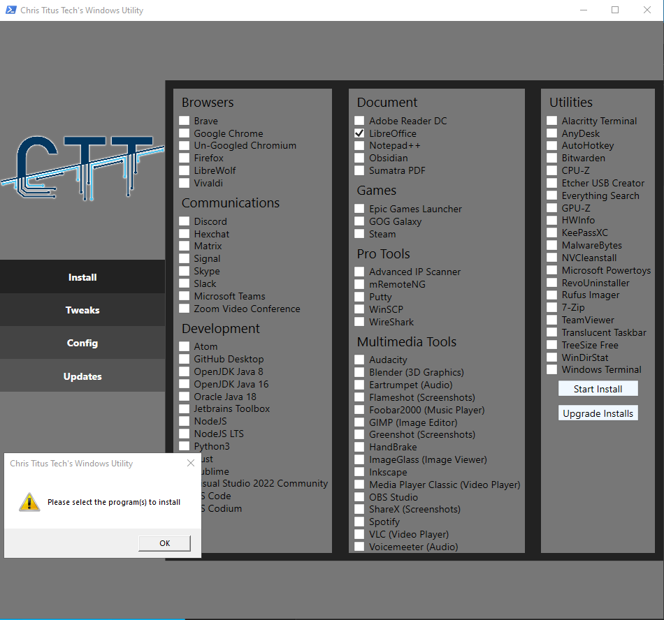Check Steam under Games
Image resolution: width=664 pixels, height=620 pixels.
359,234
